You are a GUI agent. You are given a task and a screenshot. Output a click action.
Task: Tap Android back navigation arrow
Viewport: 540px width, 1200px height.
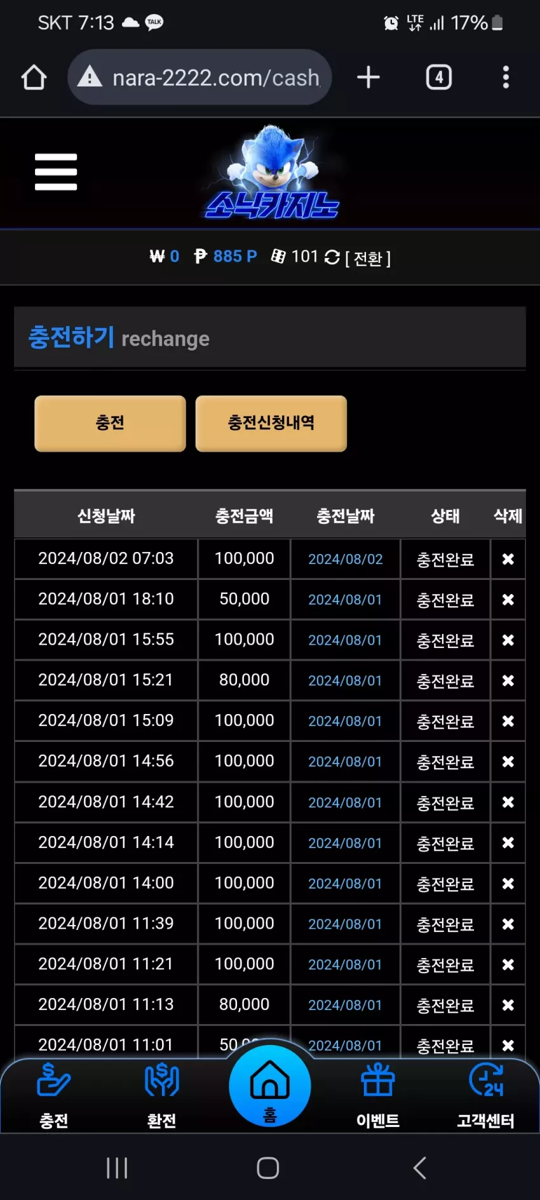pyautogui.click(x=419, y=1168)
